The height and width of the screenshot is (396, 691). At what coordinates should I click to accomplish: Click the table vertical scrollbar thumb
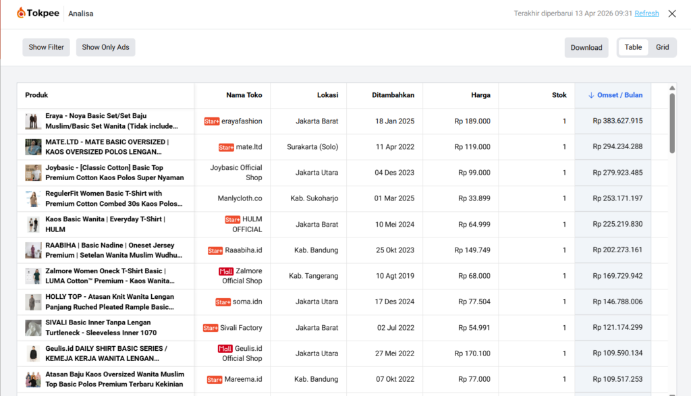coord(672,123)
